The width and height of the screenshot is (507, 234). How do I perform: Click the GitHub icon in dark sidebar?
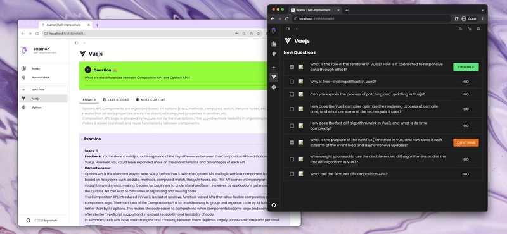pyautogui.click(x=274, y=205)
